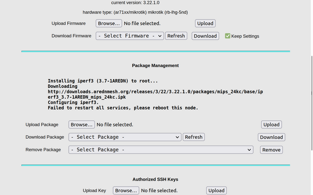Click the 'Installing iperf3' output line
313x195 pixels.
[103, 81]
